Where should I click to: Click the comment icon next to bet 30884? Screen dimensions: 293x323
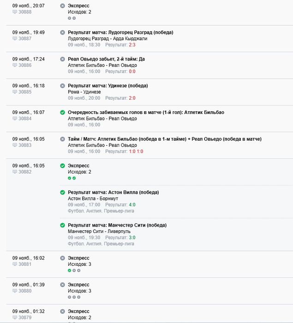point(15,119)
